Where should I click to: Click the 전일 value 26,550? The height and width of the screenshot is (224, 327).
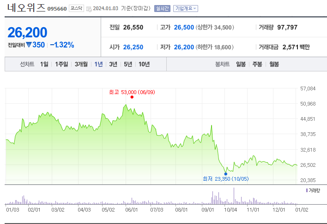(133, 27)
